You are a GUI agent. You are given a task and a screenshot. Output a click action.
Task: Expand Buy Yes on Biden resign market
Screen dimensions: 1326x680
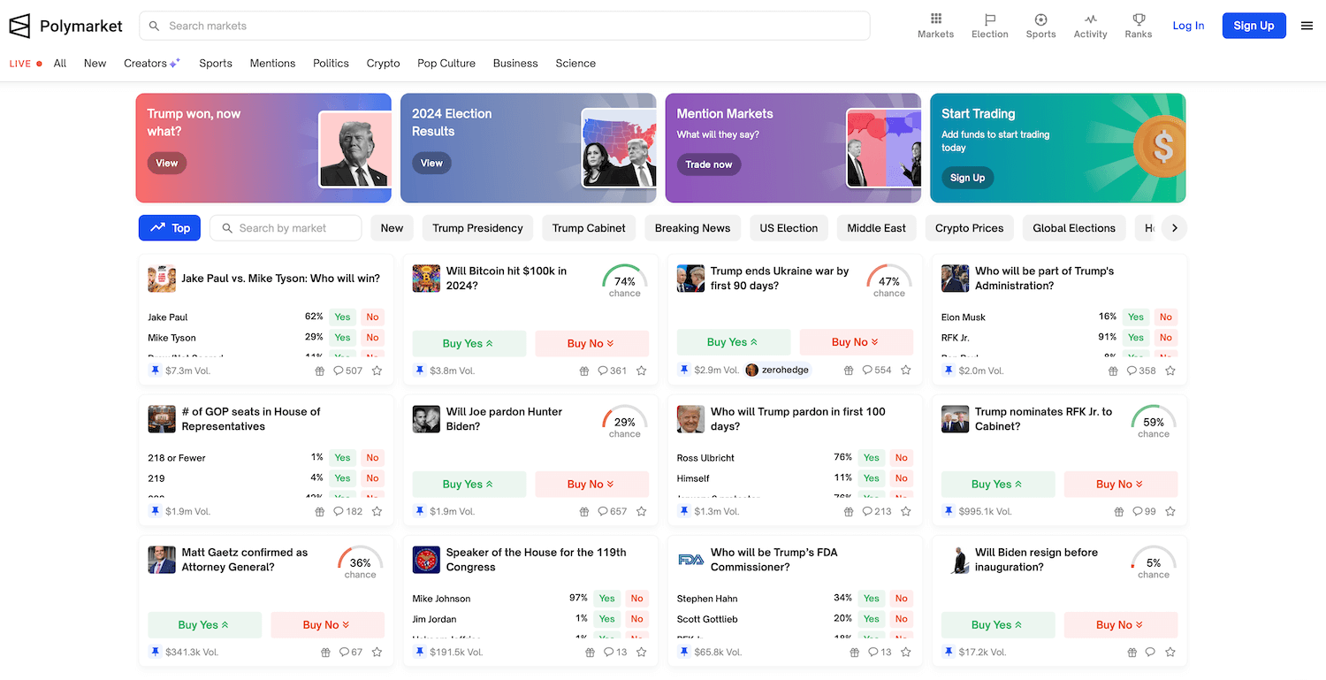point(998,624)
